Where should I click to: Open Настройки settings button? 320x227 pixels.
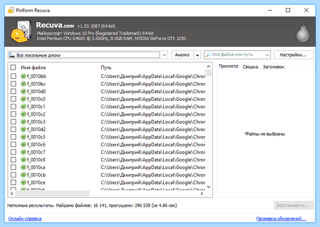(x=293, y=55)
